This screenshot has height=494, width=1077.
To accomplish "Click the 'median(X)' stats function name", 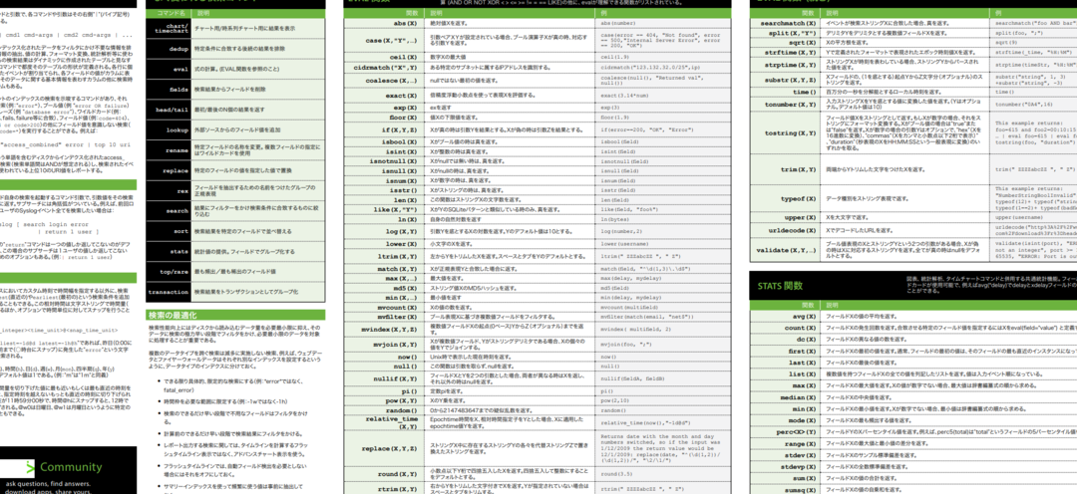I will (x=799, y=397).
